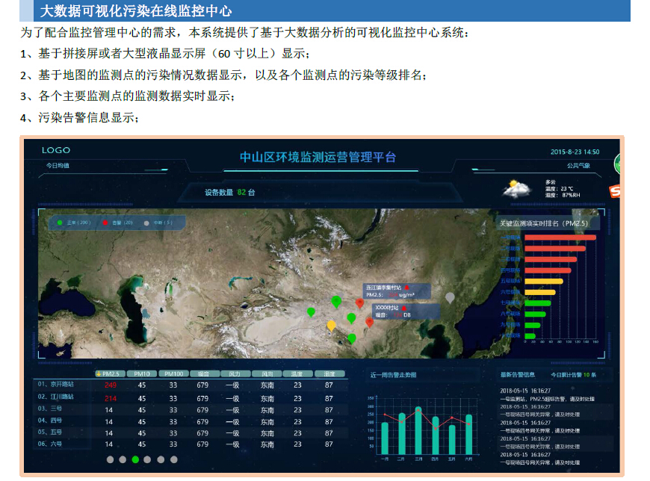Click the lowest green map pin

click(x=352, y=338)
